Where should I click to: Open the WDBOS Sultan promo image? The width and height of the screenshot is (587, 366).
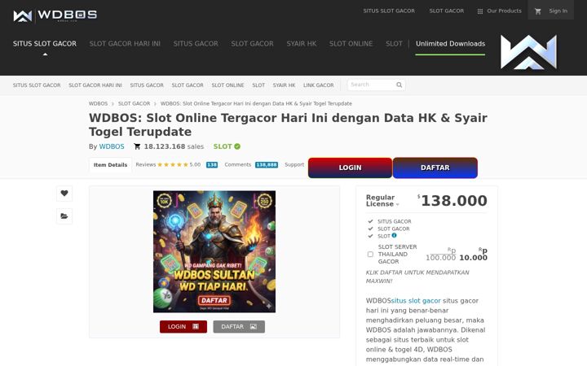click(214, 251)
